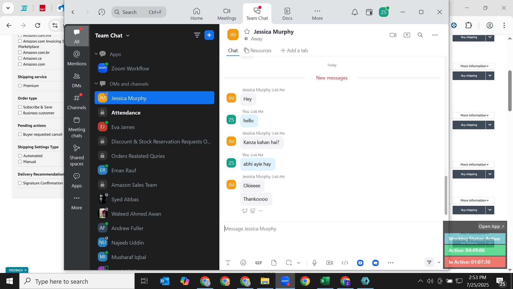Open the Attendance channel
513x289 pixels.
coord(154,113)
